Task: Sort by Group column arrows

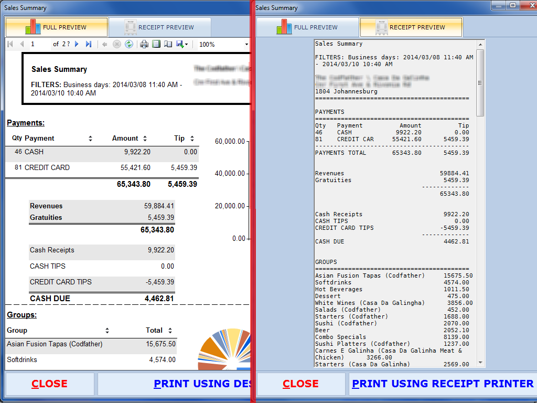Action: click(107, 331)
